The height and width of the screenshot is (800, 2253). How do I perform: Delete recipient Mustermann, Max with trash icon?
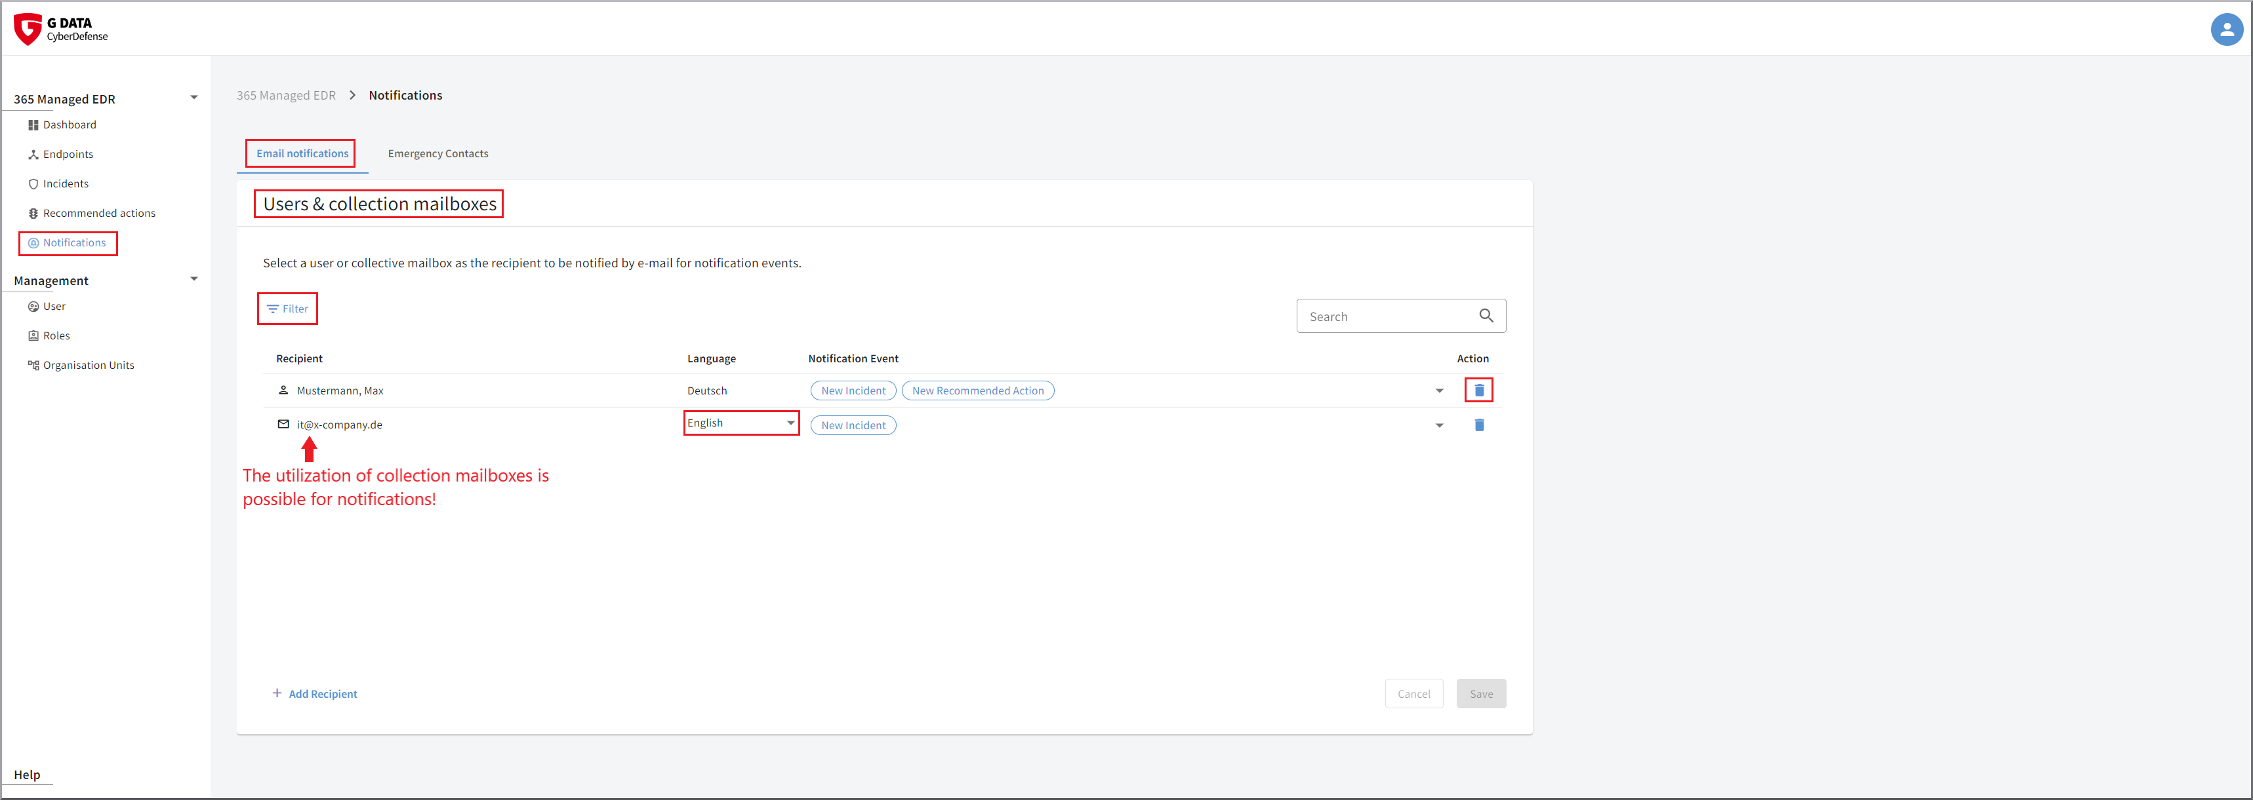click(1479, 390)
